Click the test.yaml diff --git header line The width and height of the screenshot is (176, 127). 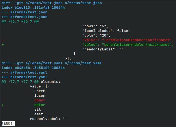tap(52, 63)
